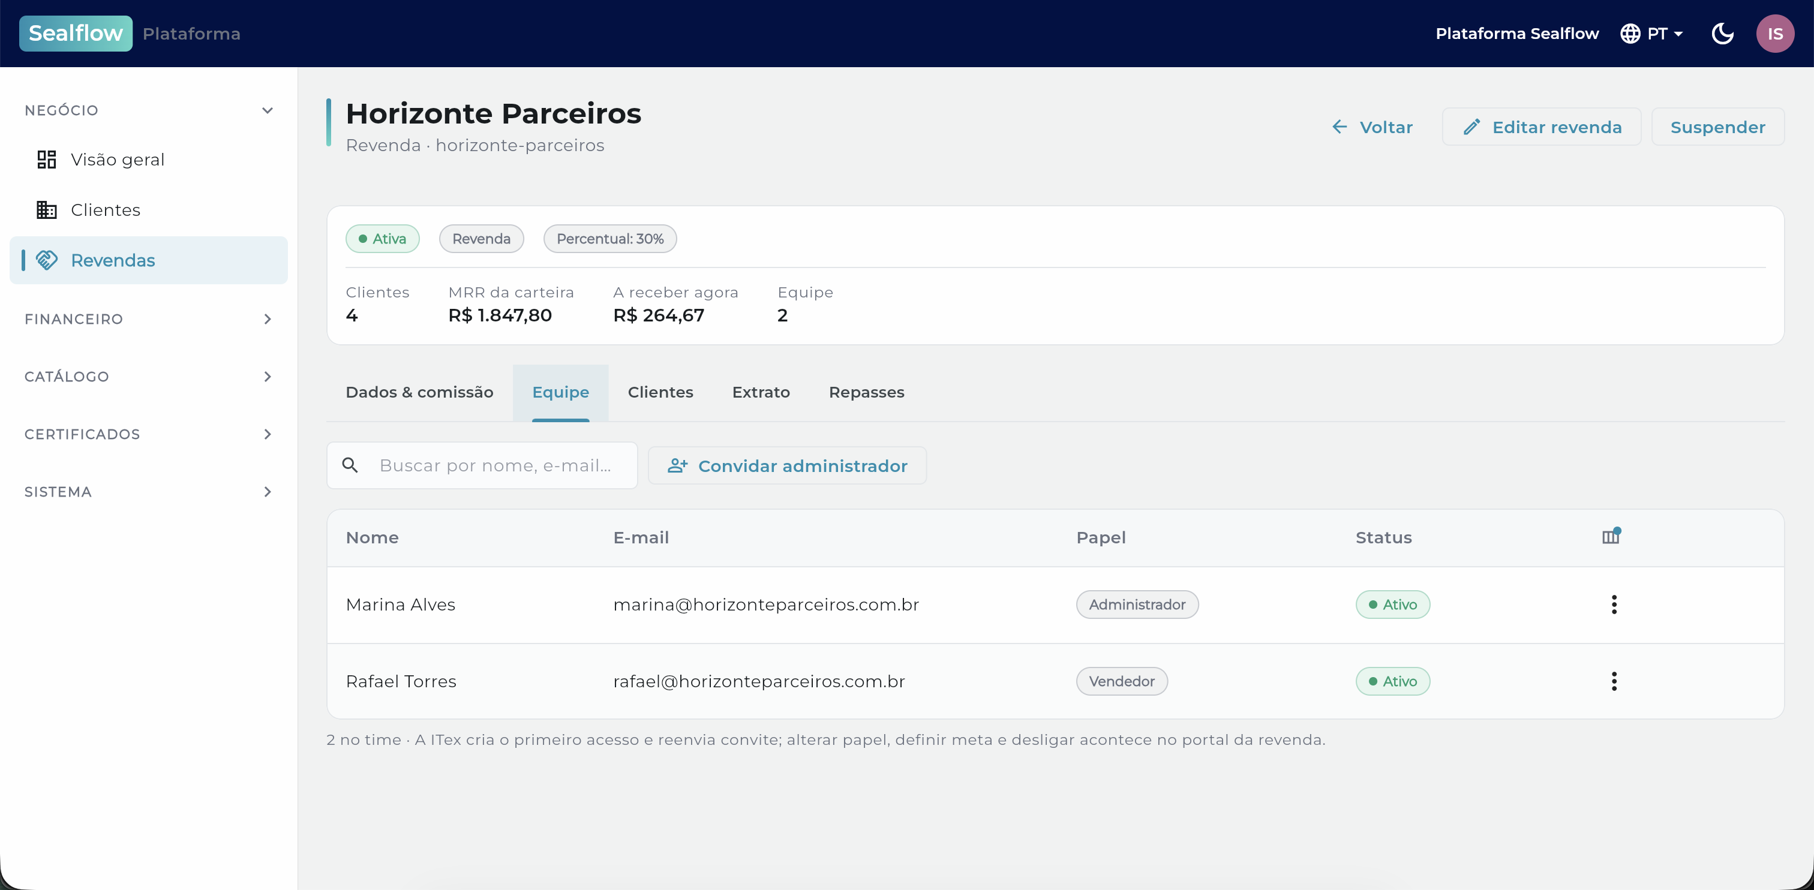This screenshot has width=1814, height=890.
Task: Open row actions menu for Marina Alves
Action: pyautogui.click(x=1614, y=604)
